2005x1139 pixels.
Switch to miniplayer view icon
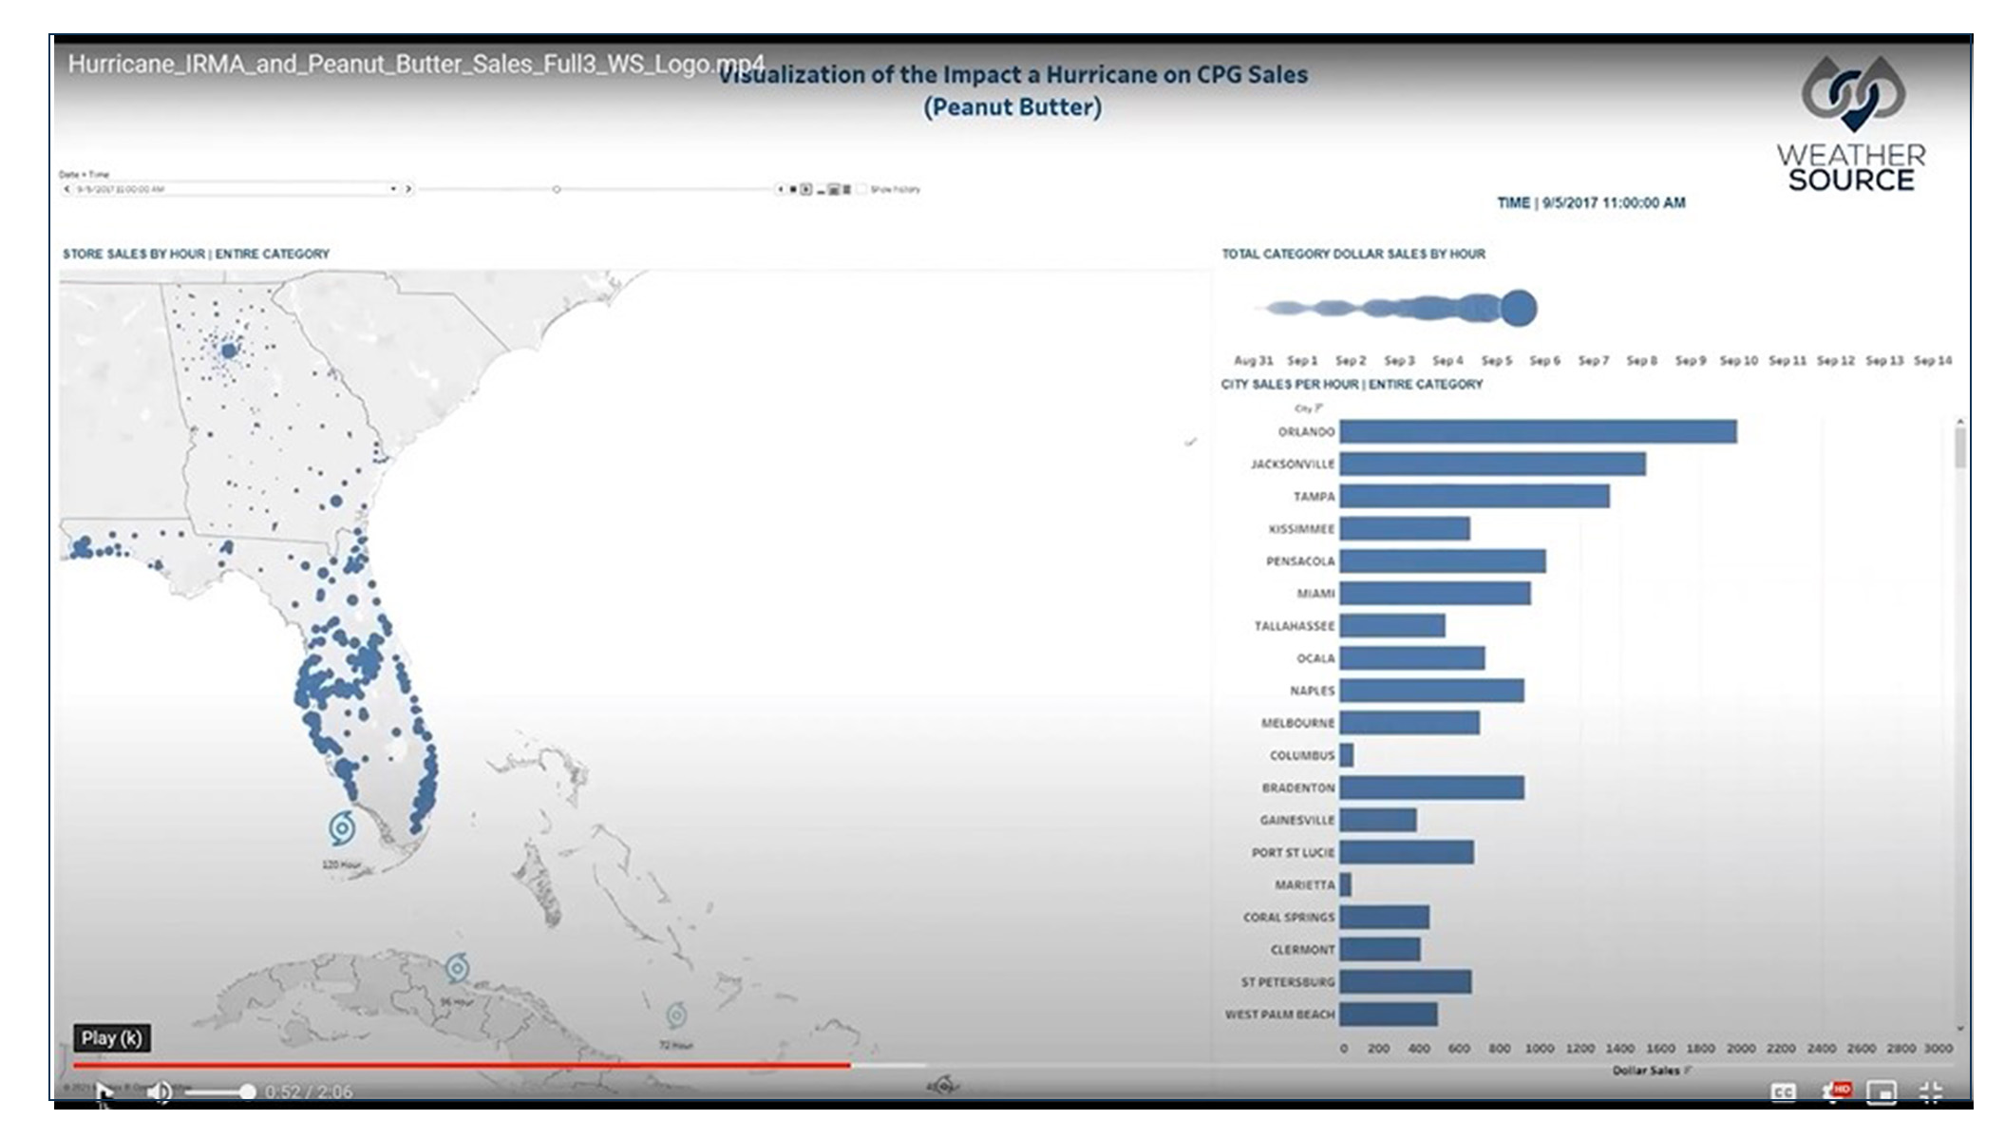click(x=1882, y=1092)
